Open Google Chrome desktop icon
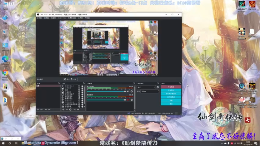 (5, 75)
